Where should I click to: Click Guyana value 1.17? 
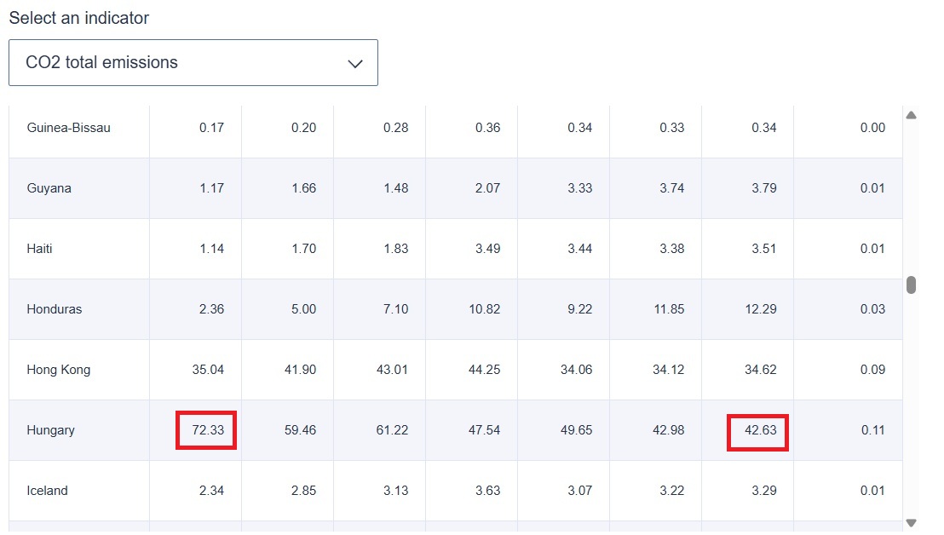coord(211,188)
